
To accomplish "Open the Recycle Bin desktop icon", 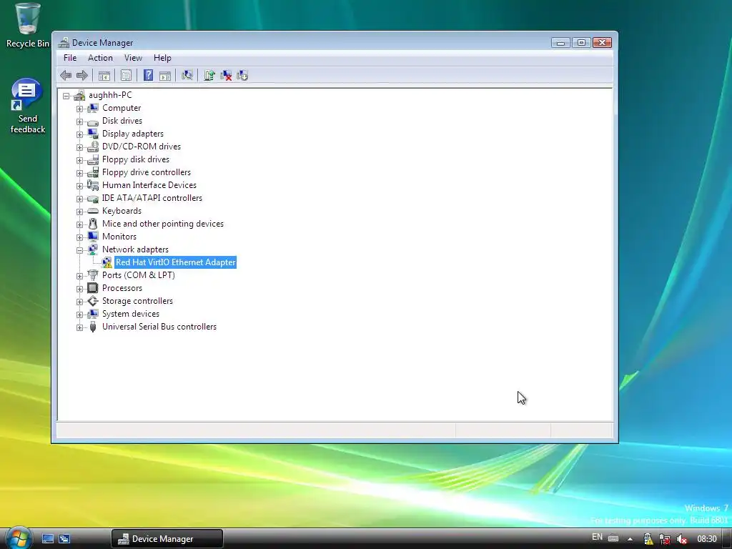I will point(28,26).
